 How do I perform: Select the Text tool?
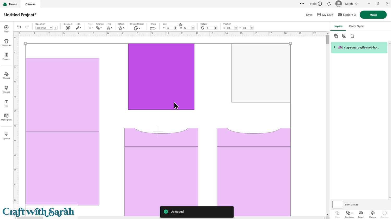(6, 103)
